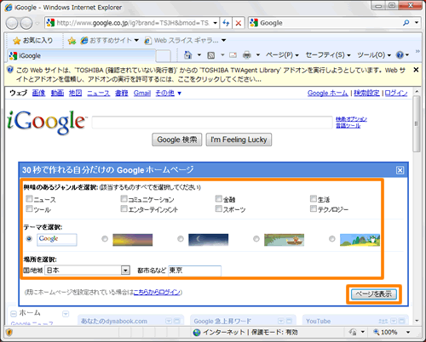
Task: Select the sunset theme radio button
Action: pos(105,239)
